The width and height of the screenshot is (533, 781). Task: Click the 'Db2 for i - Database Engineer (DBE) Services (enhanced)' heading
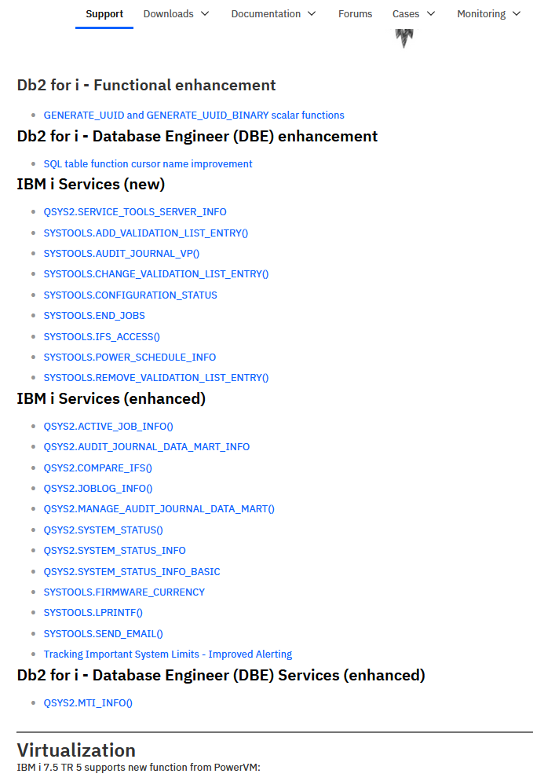pos(221,676)
